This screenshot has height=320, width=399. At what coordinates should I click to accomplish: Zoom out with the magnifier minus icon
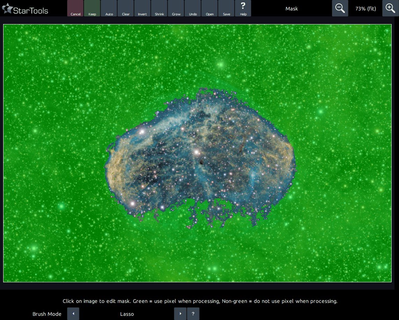(x=340, y=8)
